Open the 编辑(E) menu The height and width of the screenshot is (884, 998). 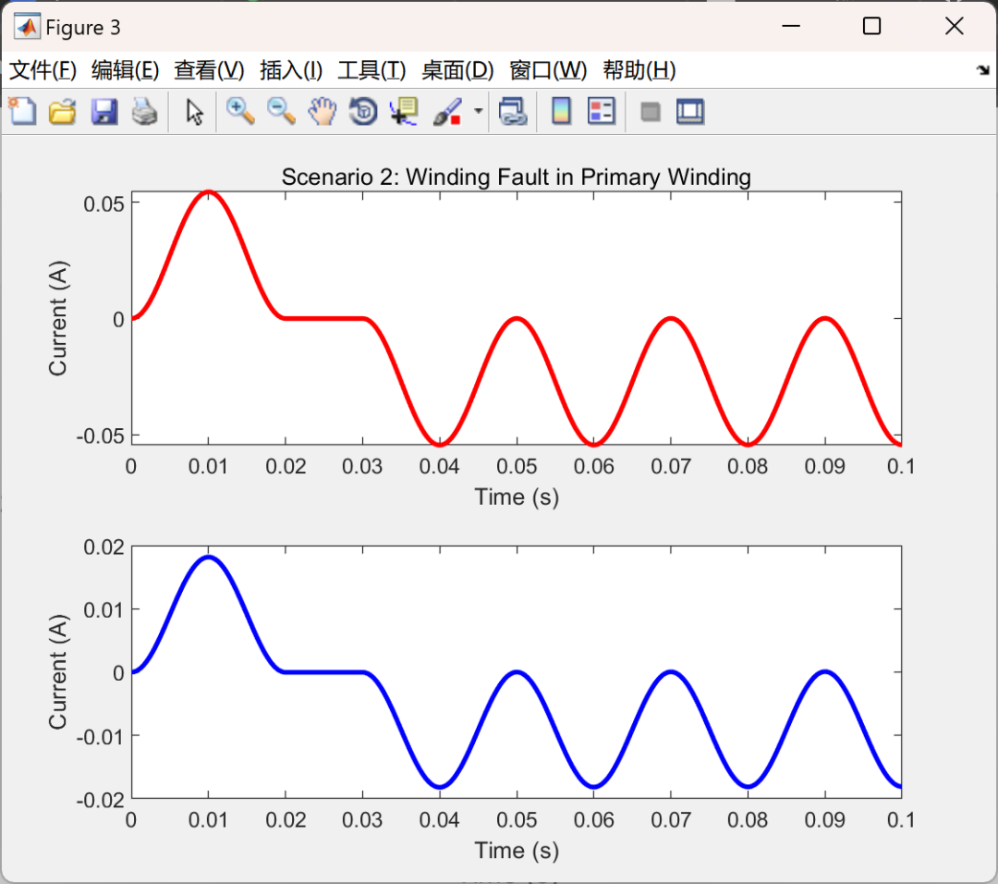coord(125,70)
